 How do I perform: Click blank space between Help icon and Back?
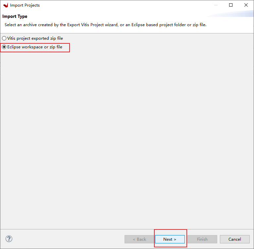(66, 239)
